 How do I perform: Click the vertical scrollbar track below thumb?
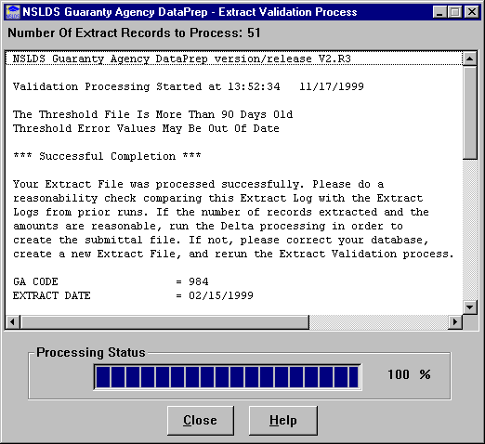click(x=470, y=229)
